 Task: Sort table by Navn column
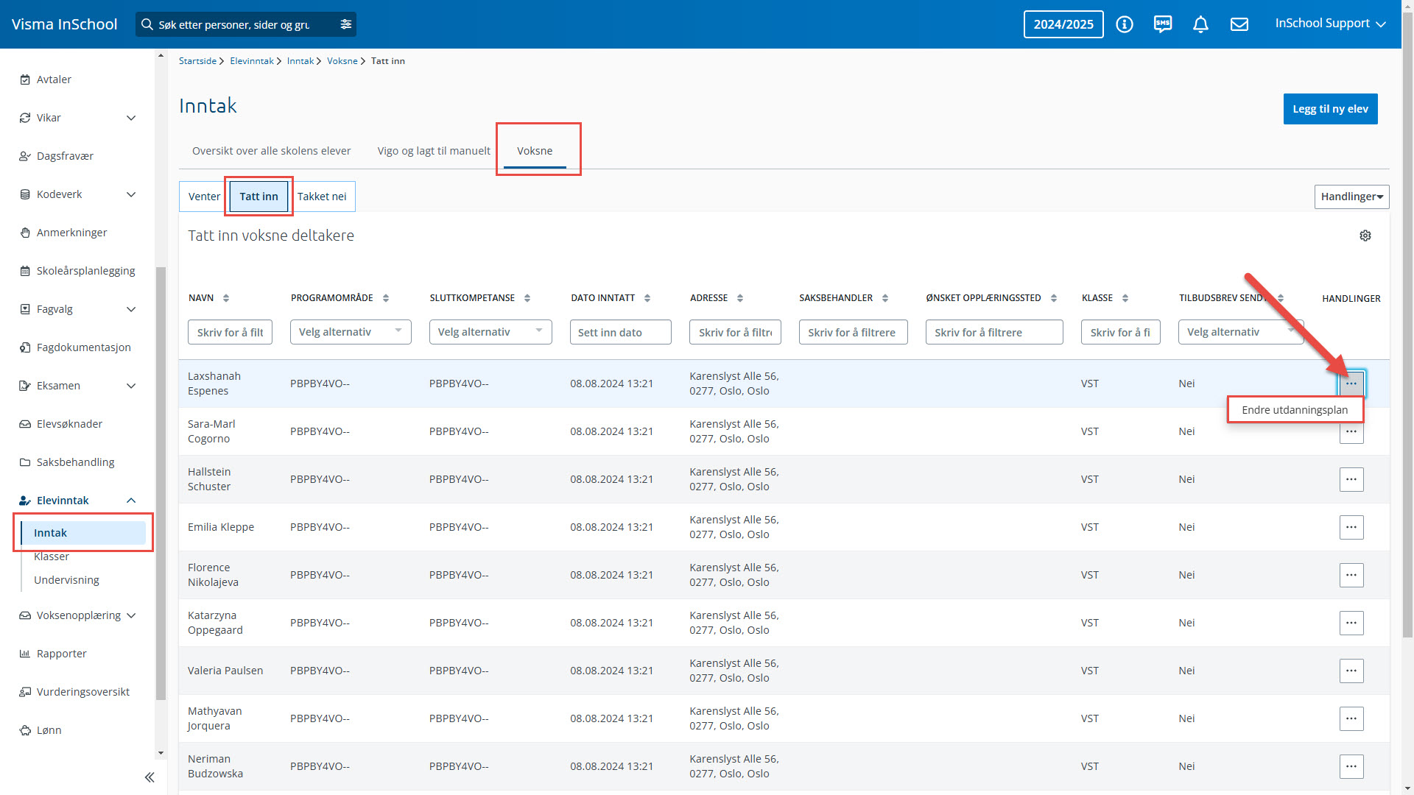(226, 298)
